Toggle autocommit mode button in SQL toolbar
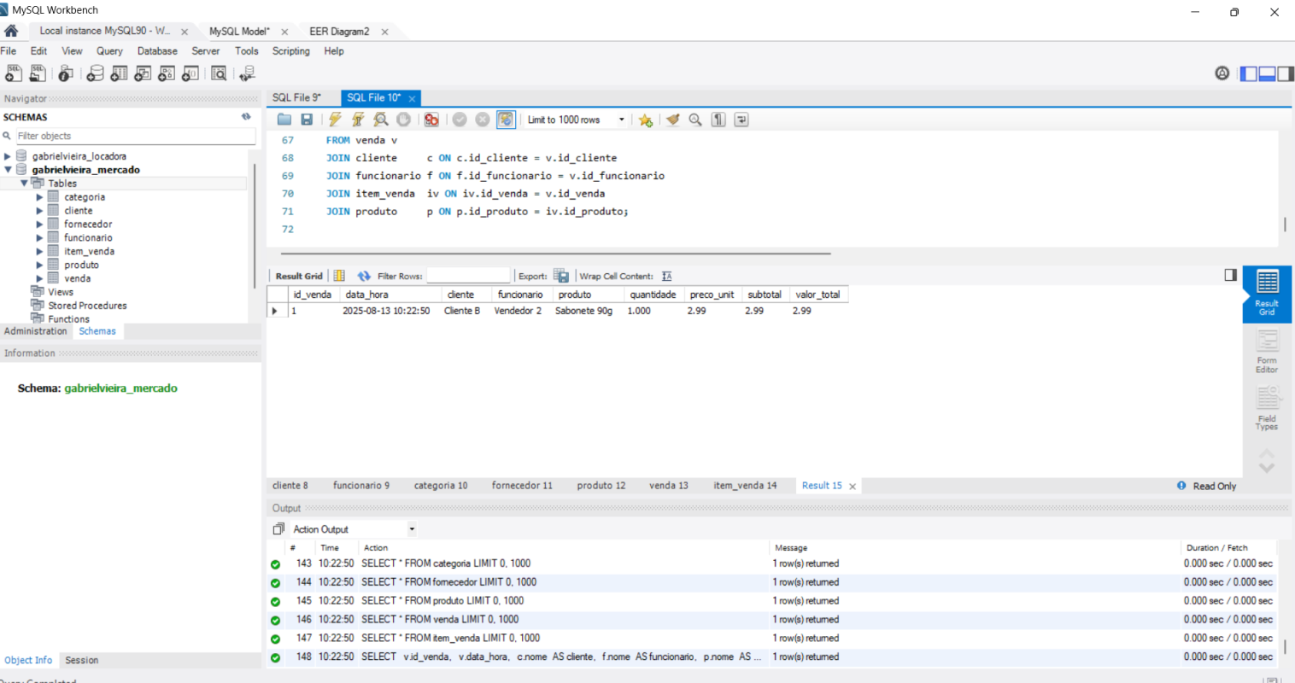 coord(506,120)
